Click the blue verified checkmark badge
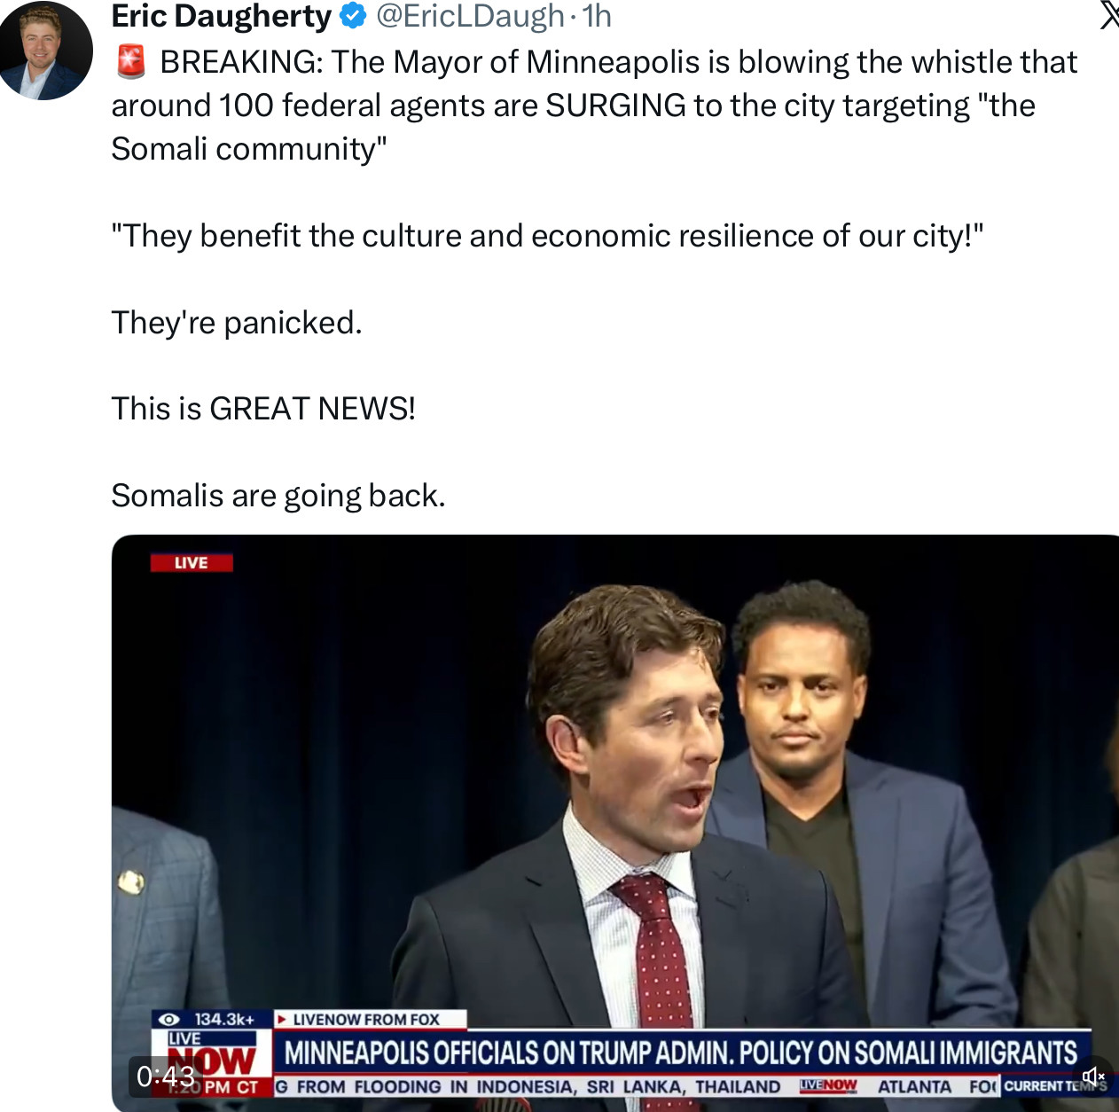 [353, 16]
